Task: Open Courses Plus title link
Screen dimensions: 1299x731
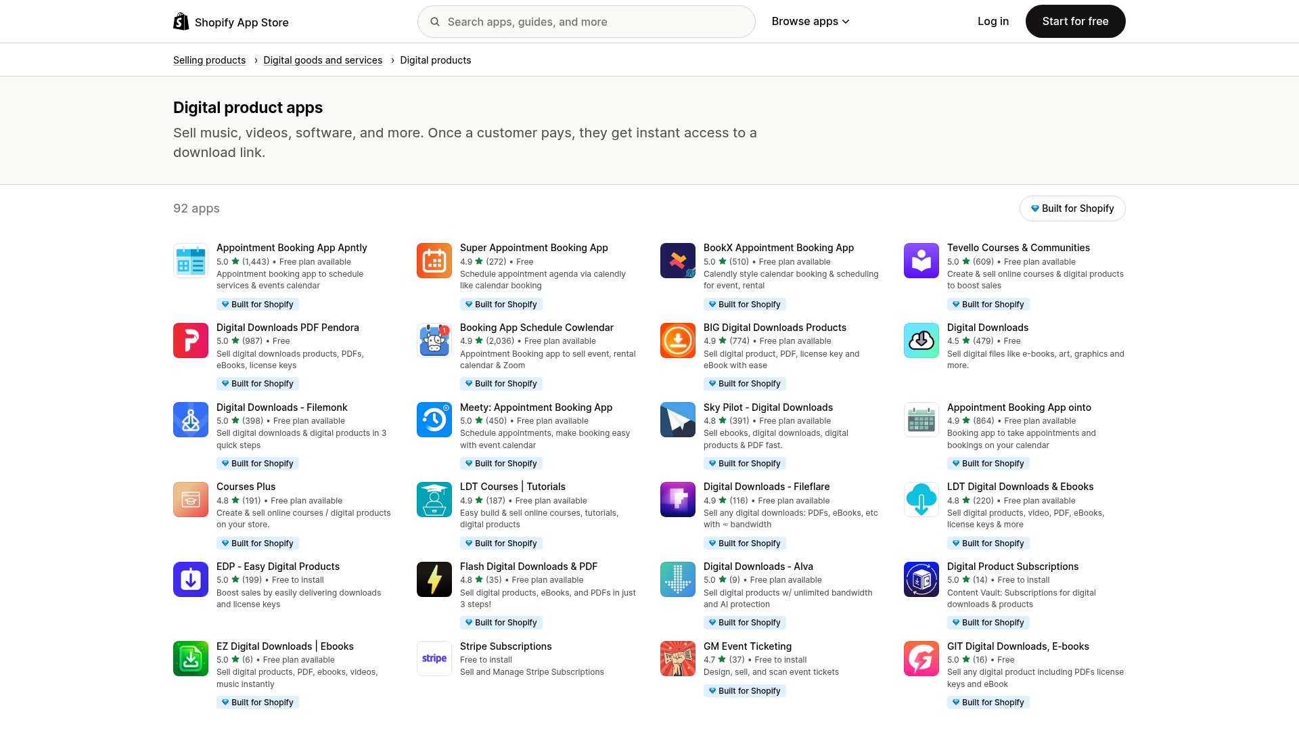Action: [x=246, y=487]
